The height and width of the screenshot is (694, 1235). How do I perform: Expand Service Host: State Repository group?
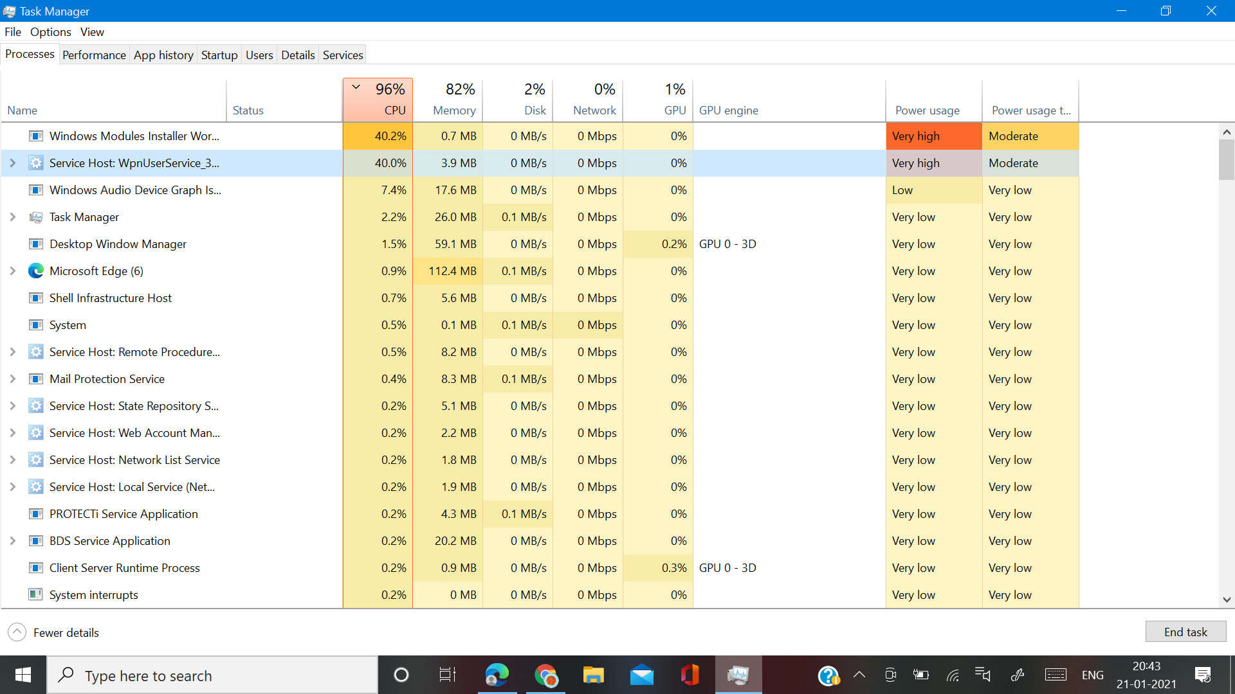coord(12,406)
